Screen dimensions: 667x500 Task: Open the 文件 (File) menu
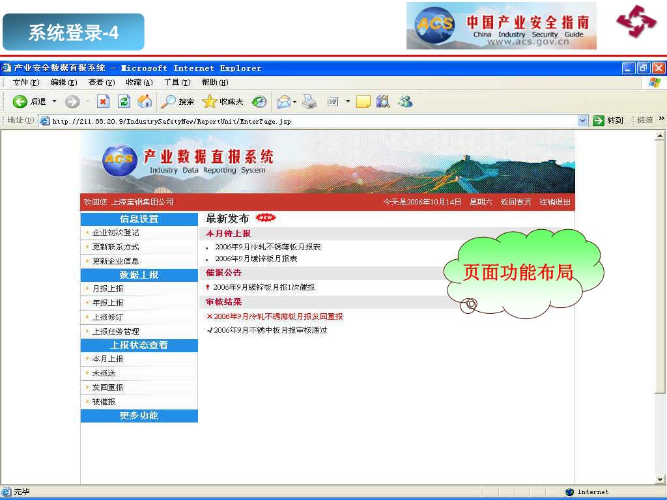[x=26, y=82]
